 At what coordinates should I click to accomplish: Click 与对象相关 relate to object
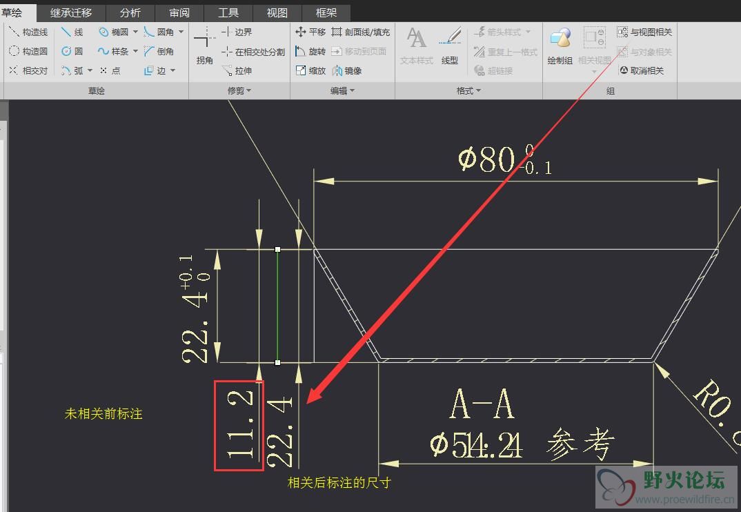point(644,52)
